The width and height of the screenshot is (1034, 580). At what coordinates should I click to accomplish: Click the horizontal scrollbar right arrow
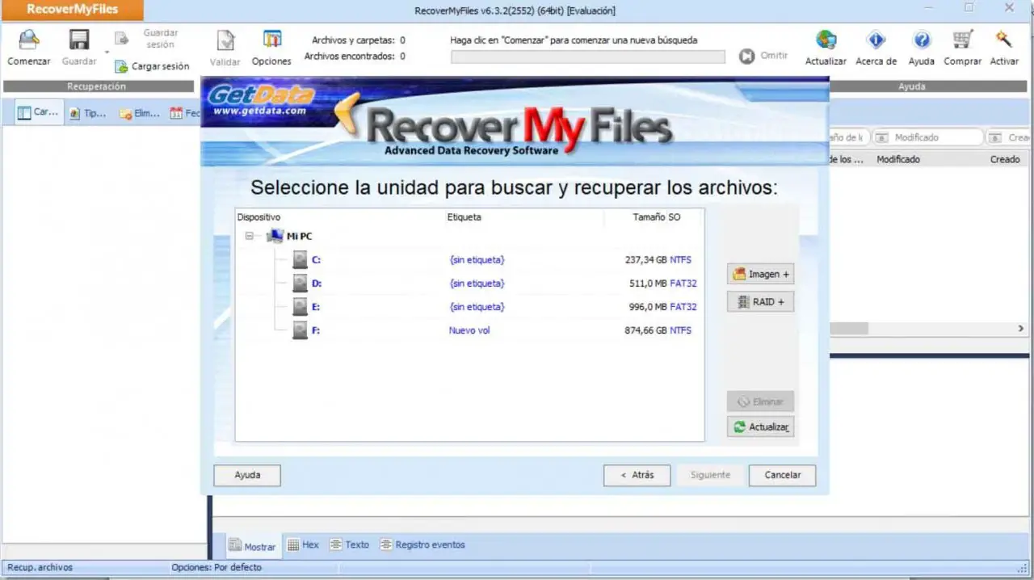point(1020,329)
